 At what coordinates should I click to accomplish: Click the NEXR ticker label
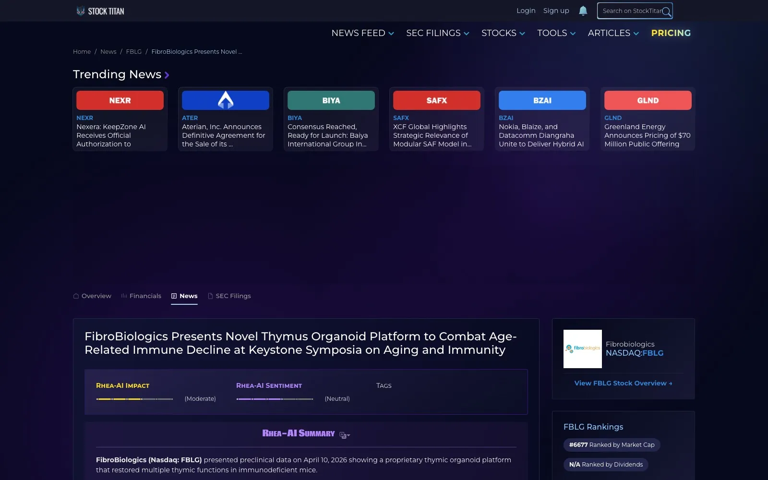click(85, 118)
